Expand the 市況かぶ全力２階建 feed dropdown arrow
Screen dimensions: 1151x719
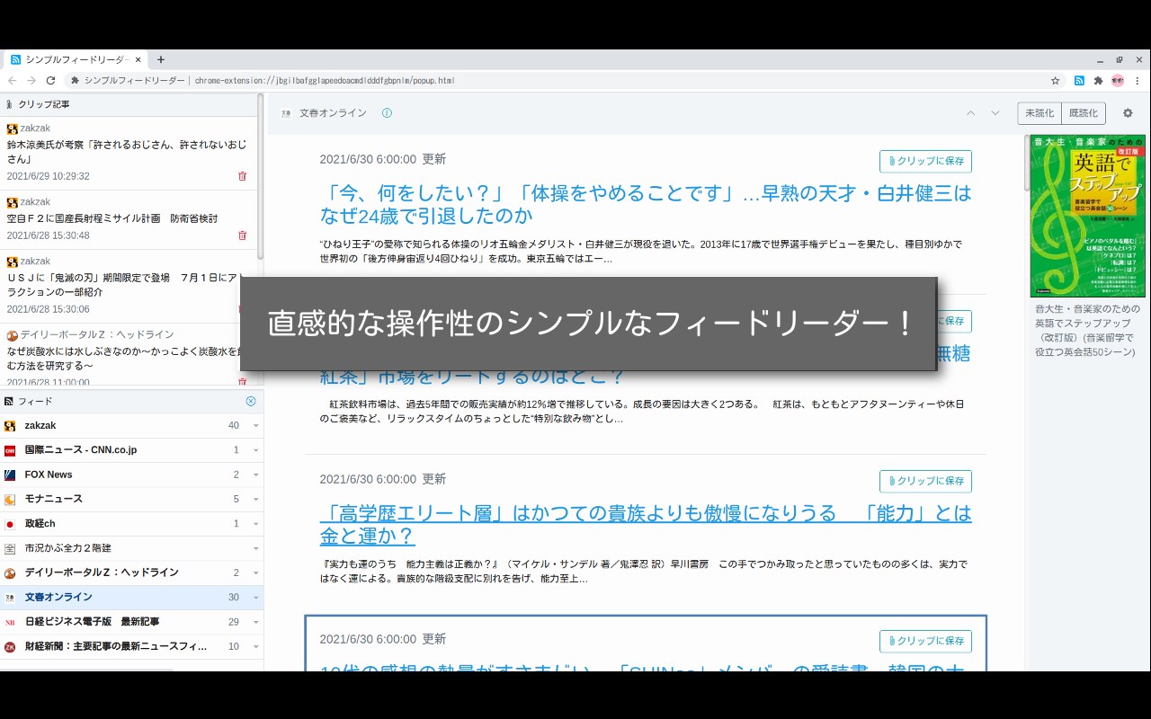pos(255,548)
